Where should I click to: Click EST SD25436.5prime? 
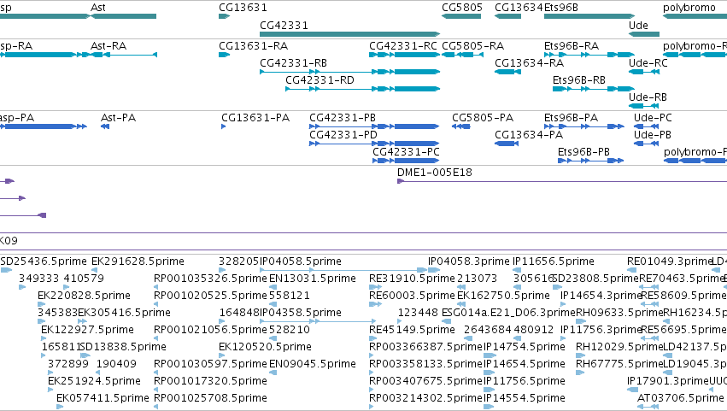tap(44, 261)
